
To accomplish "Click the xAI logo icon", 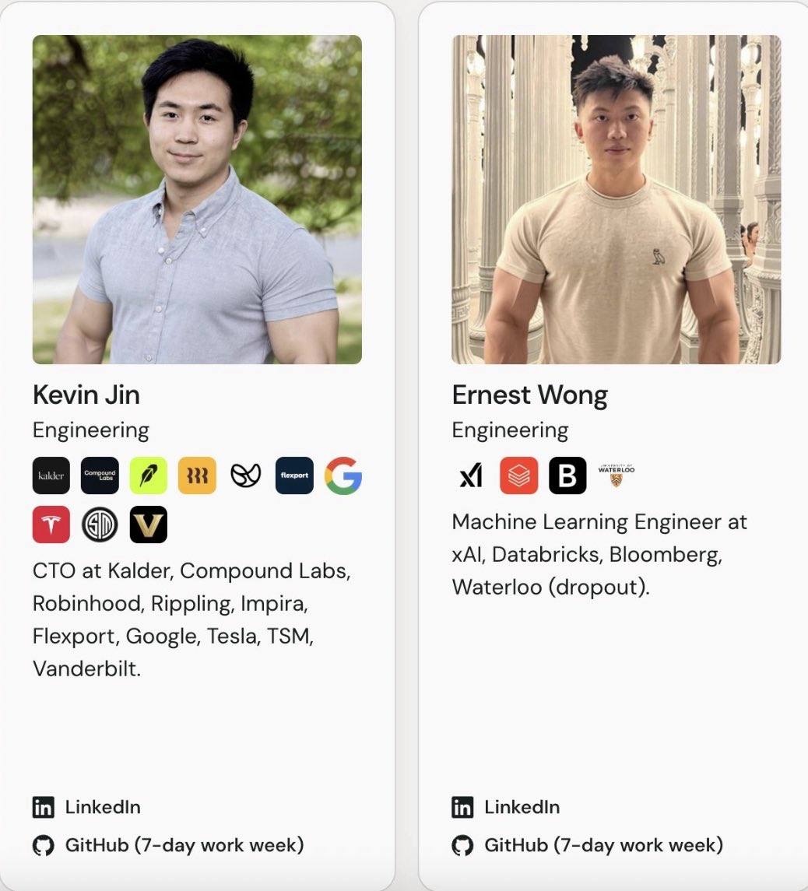I will coord(471,475).
